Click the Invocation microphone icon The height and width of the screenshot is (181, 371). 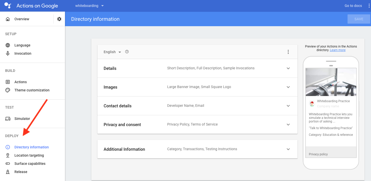click(x=8, y=53)
